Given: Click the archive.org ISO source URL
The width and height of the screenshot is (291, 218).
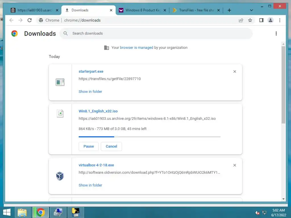Looking at the screenshot, I should pos(147,118).
